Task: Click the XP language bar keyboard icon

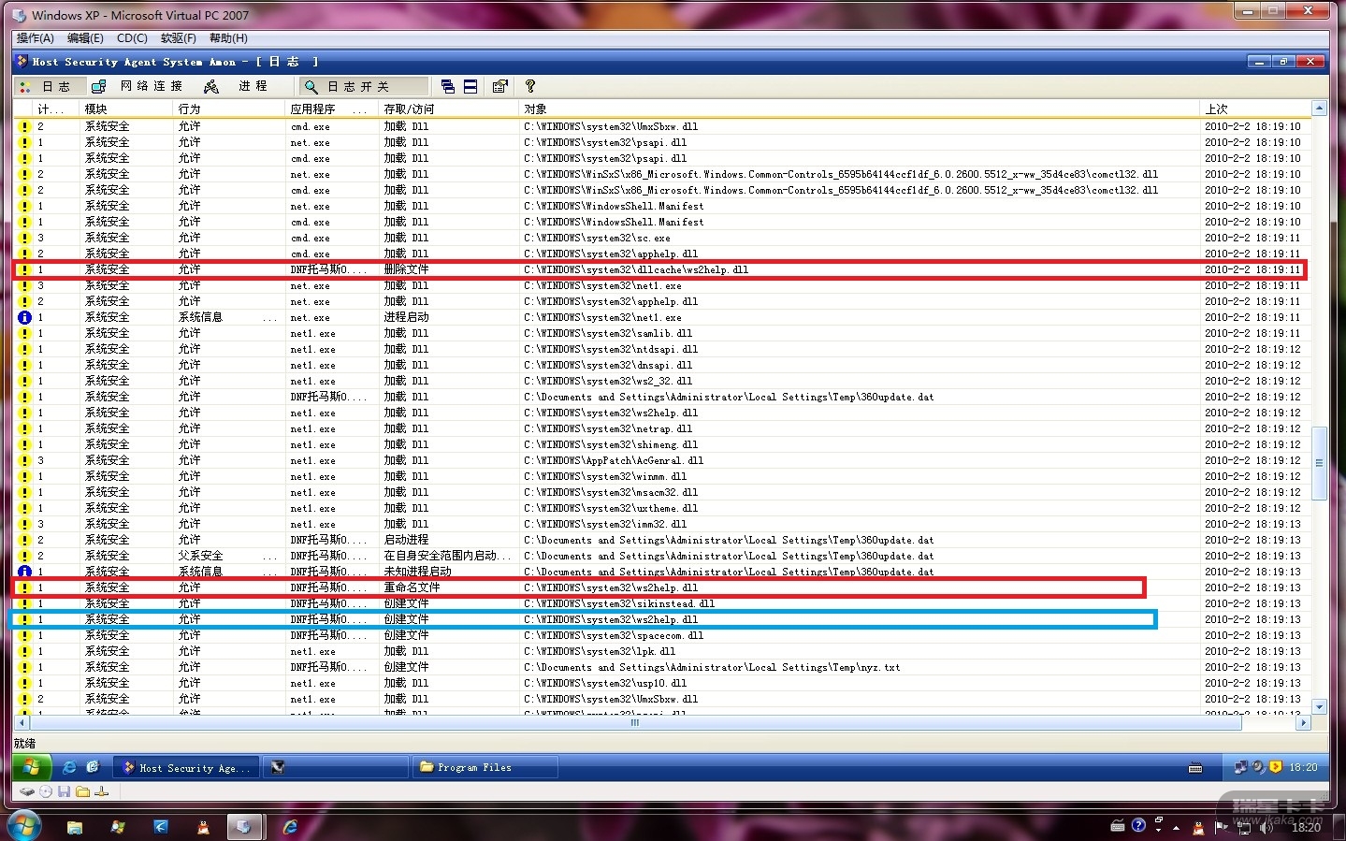Action: click(1195, 768)
